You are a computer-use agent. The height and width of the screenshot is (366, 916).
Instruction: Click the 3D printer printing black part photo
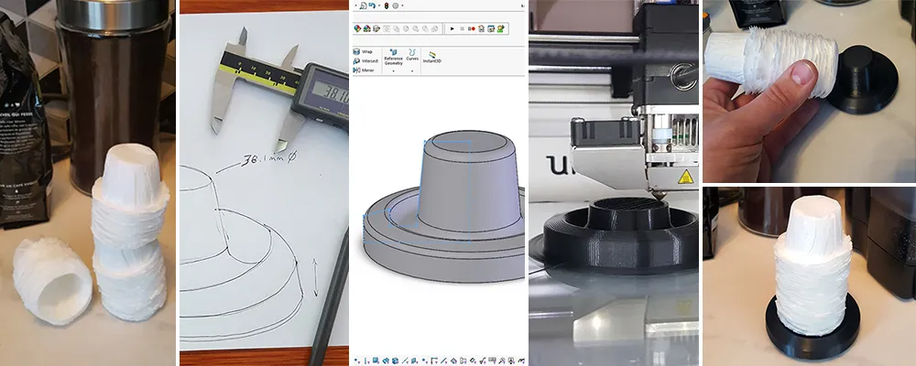[614, 183]
